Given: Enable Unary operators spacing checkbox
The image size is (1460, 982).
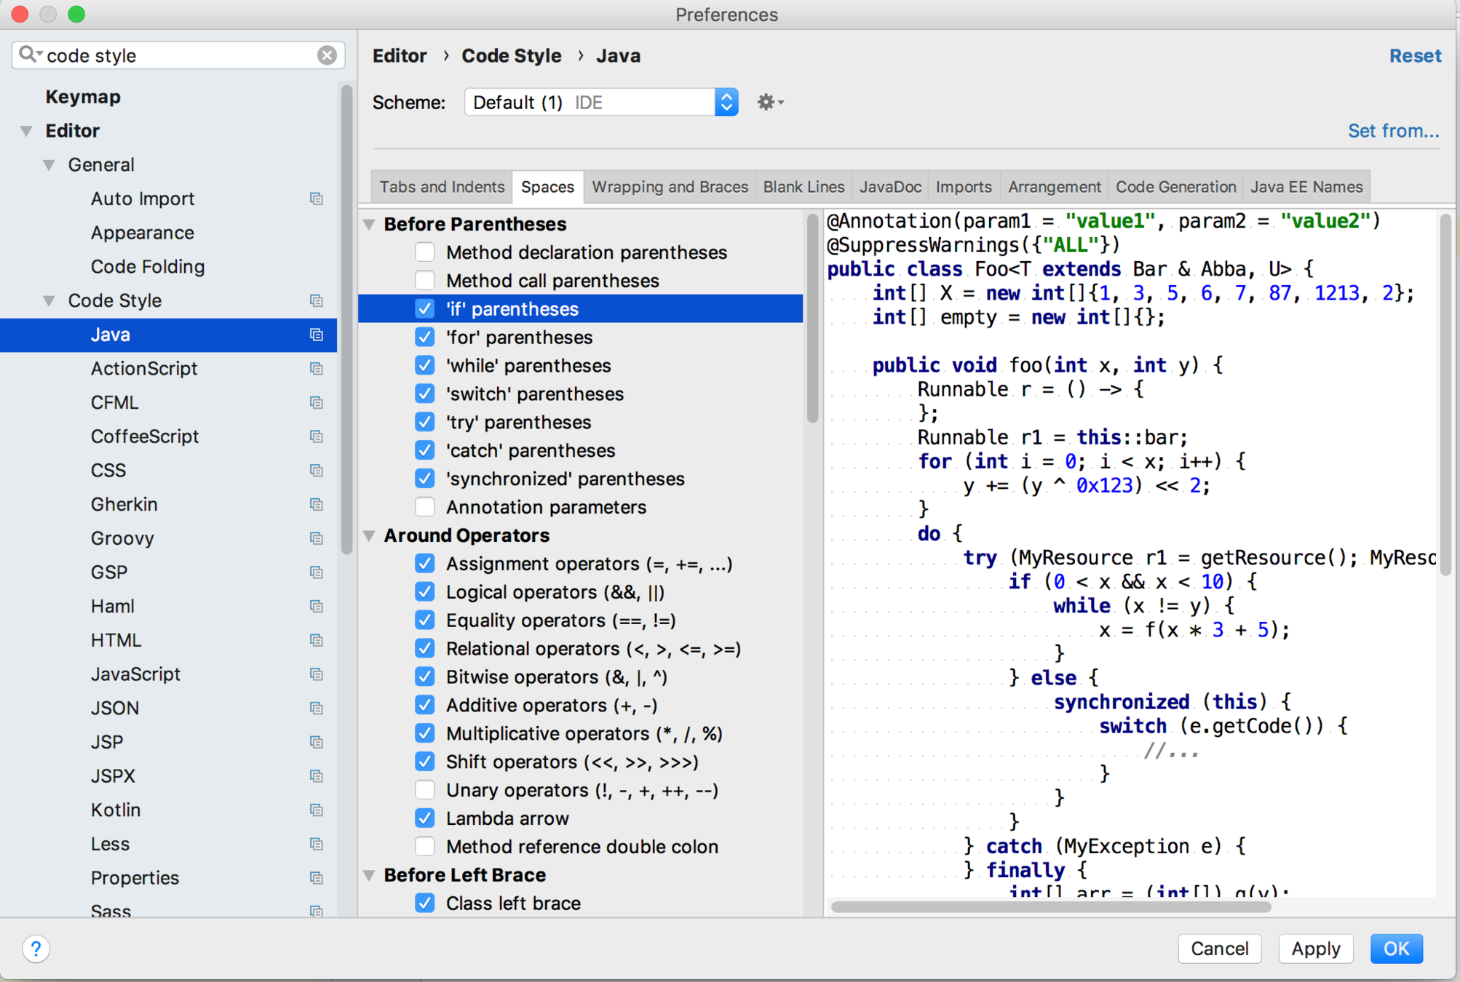Looking at the screenshot, I should [x=424, y=790].
